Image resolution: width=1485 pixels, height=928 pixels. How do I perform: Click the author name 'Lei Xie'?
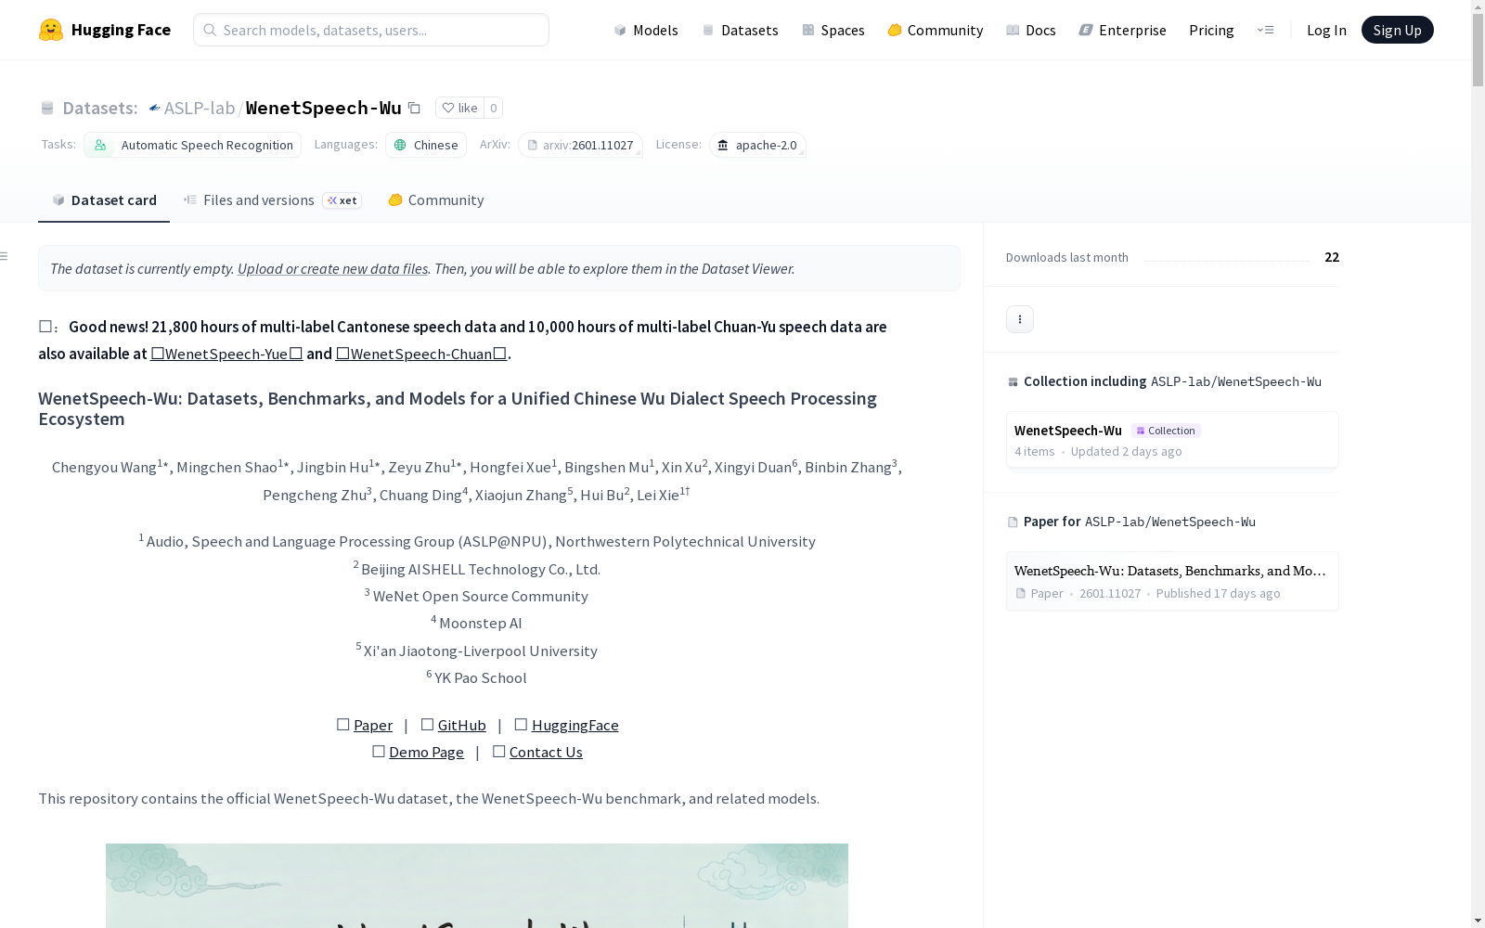click(658, 495)
